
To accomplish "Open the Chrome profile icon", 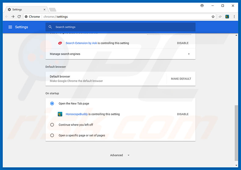I will tap(202, 6).
